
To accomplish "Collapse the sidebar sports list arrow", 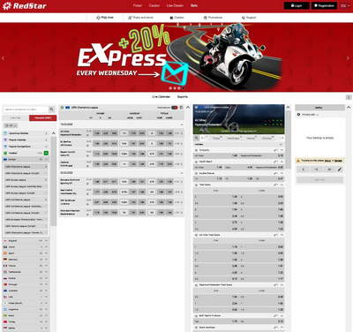I will 54,133.
